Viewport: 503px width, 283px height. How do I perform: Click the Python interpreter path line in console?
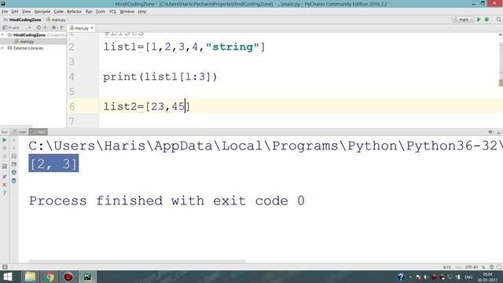pyautogui.click(x=266, y=146)
